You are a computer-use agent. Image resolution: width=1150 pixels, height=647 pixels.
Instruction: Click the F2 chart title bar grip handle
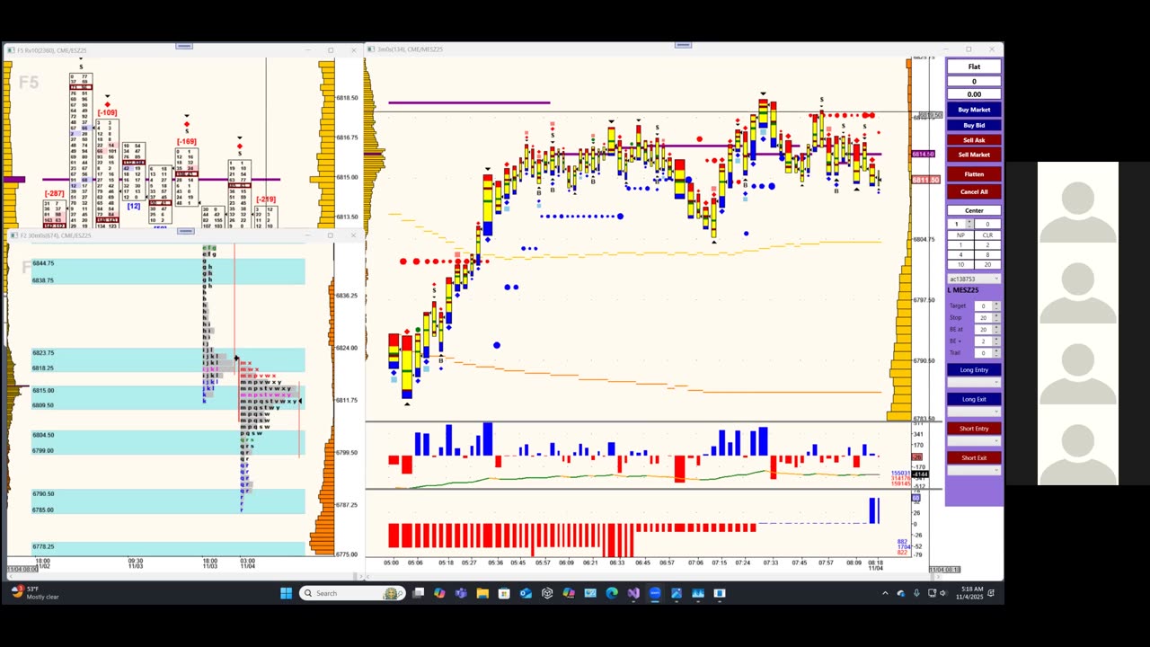pyautogui.click(x=184, y=231)
